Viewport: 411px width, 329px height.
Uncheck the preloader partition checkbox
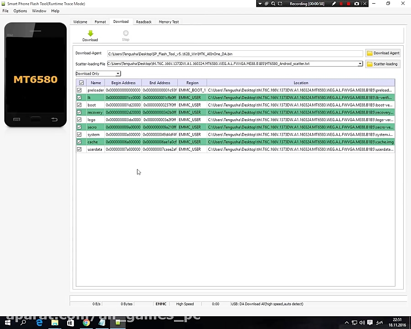point(79,90)
